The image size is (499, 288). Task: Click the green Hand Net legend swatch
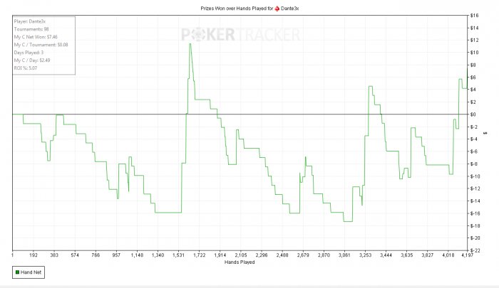pyautogui.click(x=18, y=272)
